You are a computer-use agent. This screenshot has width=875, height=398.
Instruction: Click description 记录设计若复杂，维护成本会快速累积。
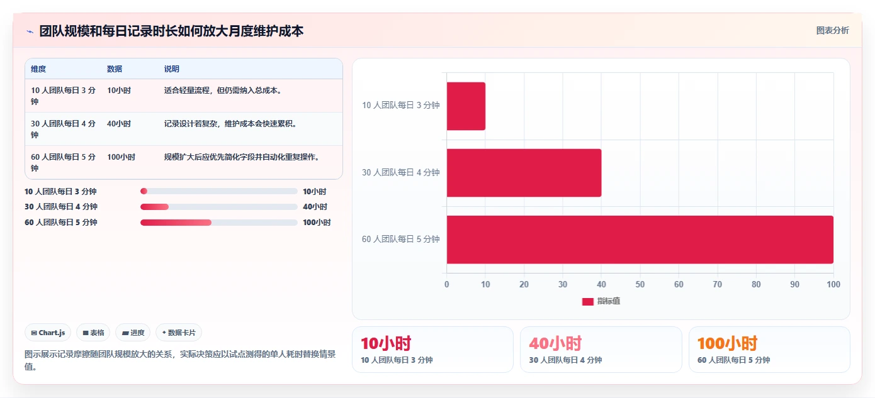pyautogui.click(x=230, y=124)
